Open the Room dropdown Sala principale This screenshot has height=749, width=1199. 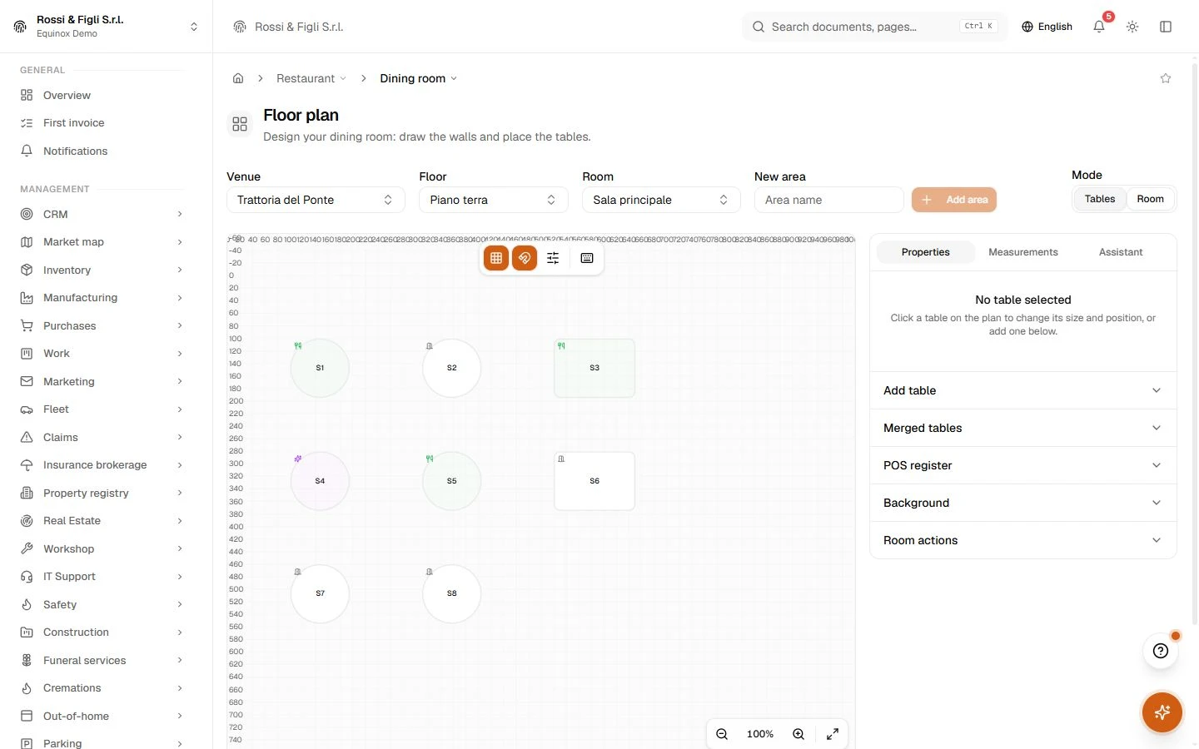(x=661, y=200)
